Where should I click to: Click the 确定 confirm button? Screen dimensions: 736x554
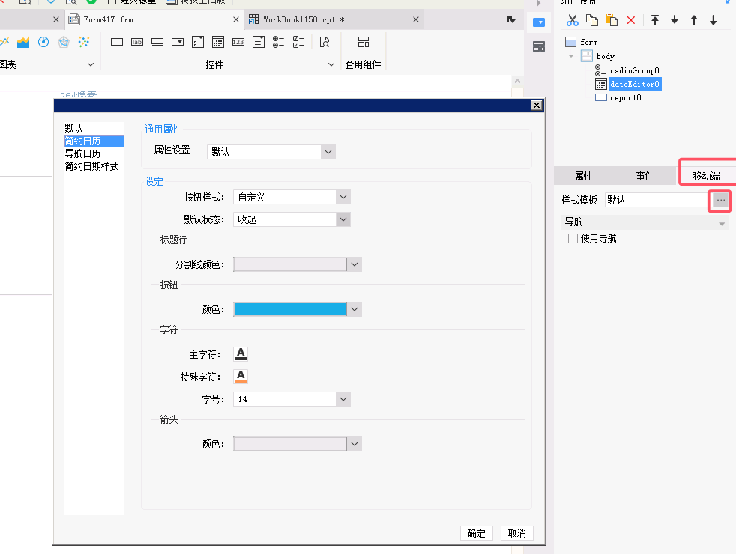click(477, 533)
